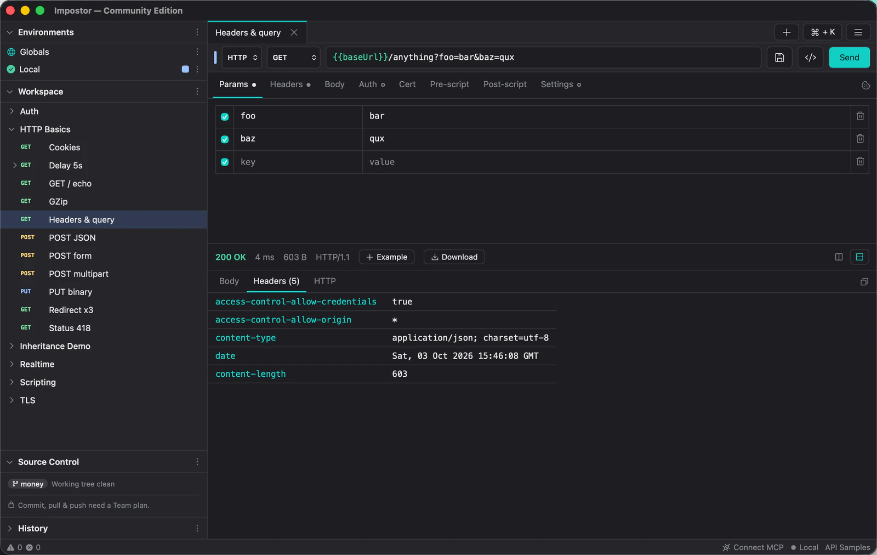Add an Example from response

point(387,257)
